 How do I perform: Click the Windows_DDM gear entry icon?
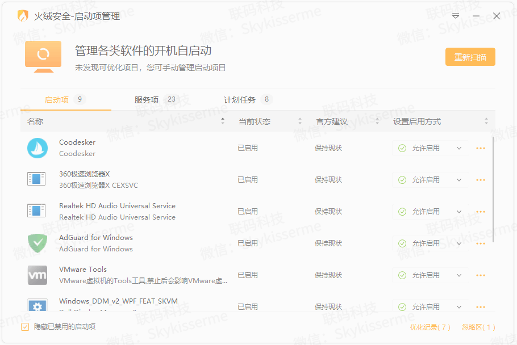(37, 305)
